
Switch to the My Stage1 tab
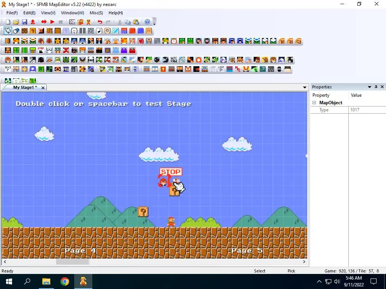[25, 87]
